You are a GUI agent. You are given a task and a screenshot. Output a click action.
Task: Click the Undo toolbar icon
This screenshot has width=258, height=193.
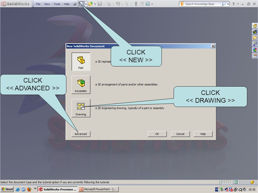118,3
